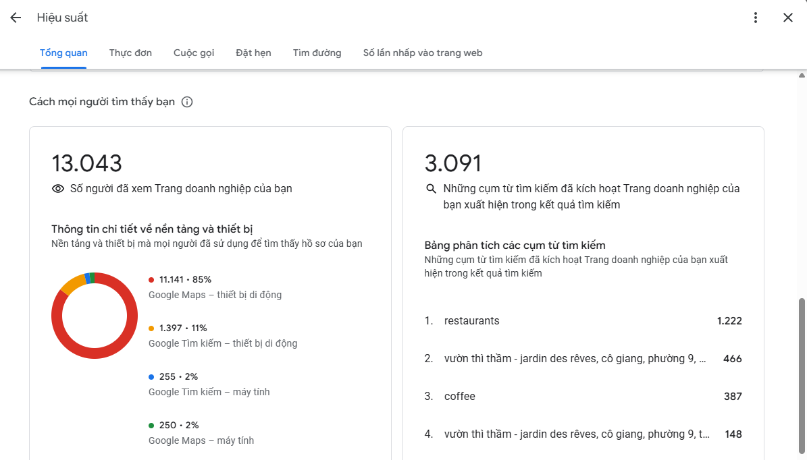Close the Hiệu suất panel
The height and width of the screenshot is (460, 807).
click(788, 18)
